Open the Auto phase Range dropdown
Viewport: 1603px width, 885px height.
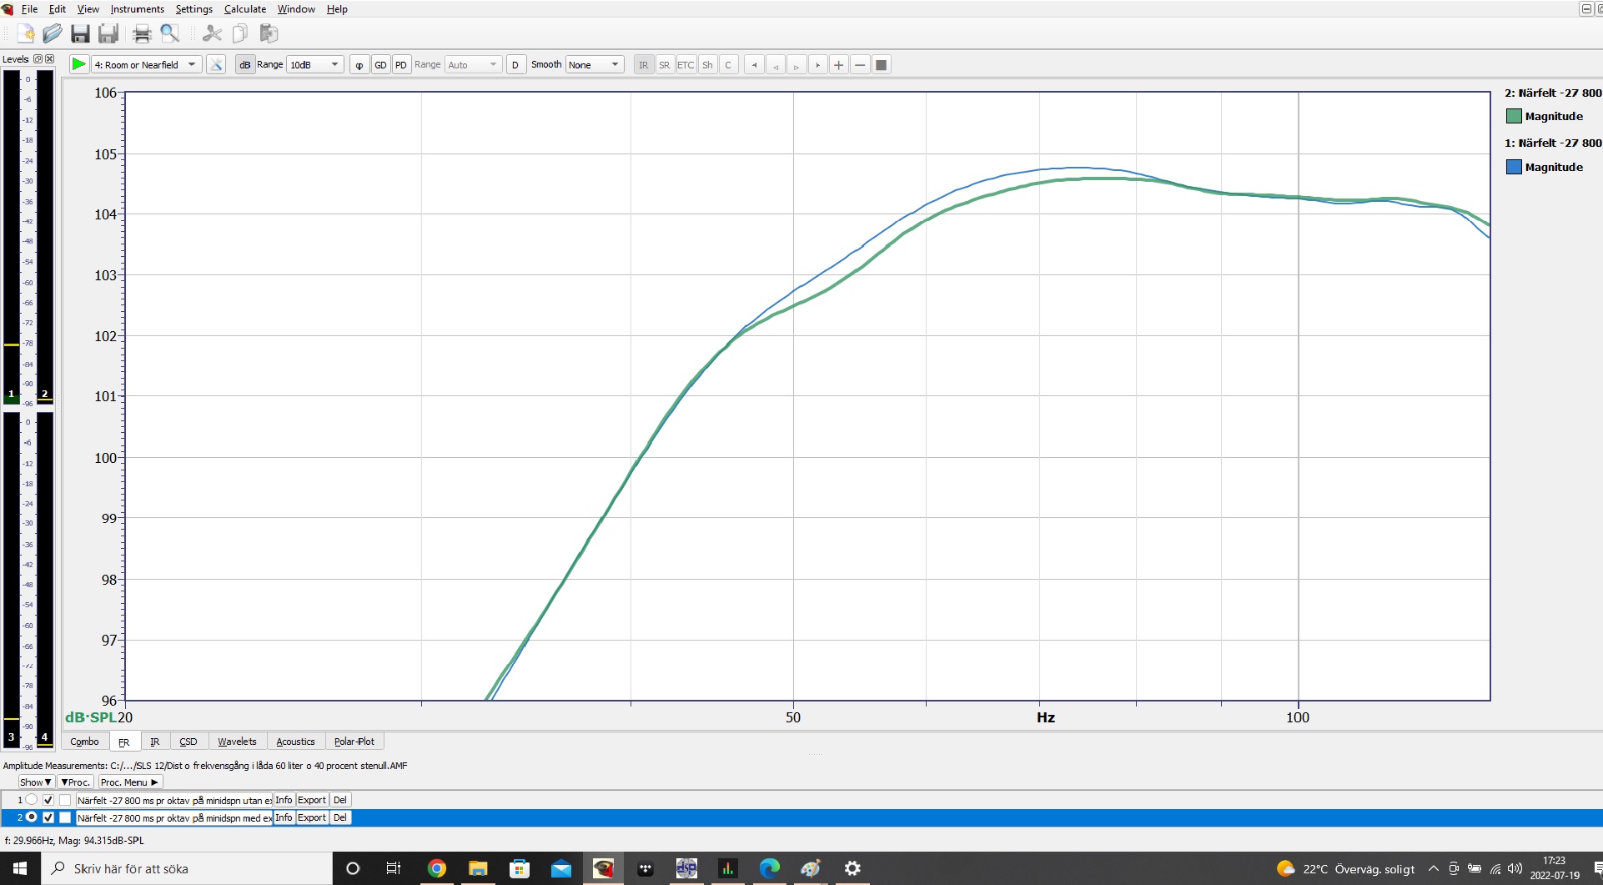[473, 64]
